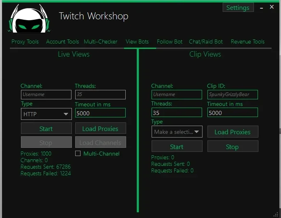Screen dimensions: 281x218
Task: Select the View Bots tab
Action: pyautogui.click(x=137, y=42)
